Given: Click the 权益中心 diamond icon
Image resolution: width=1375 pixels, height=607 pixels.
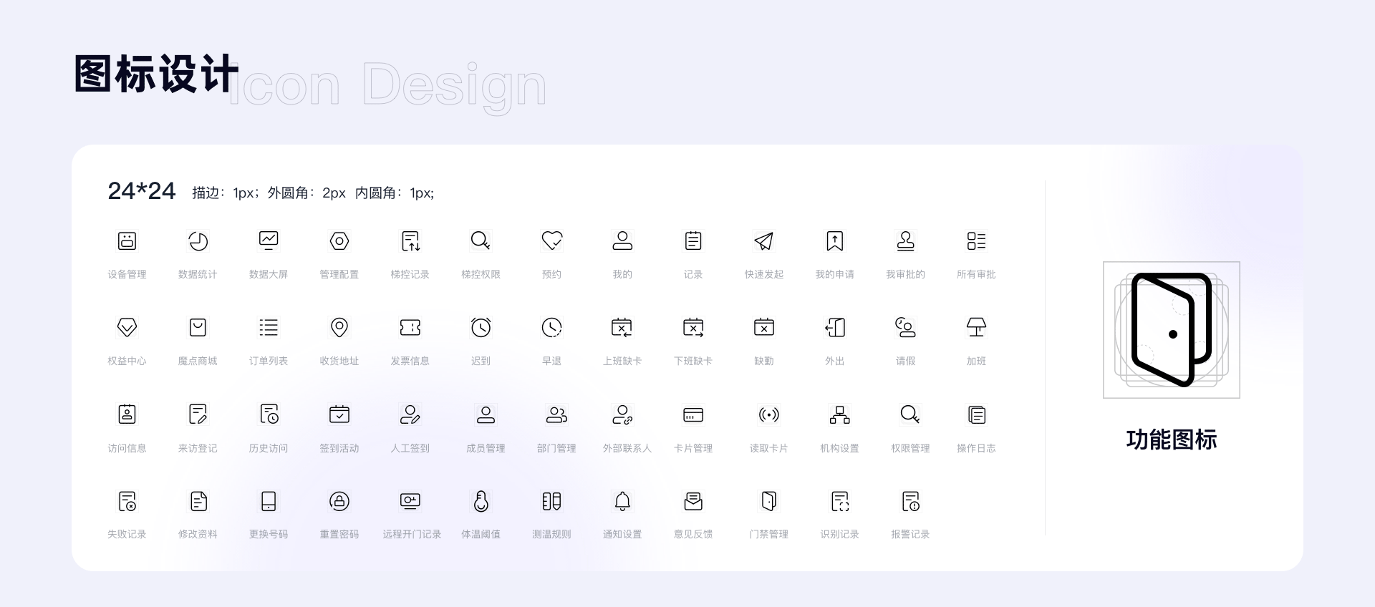Looking at the screenshot, I should (127, 328).
